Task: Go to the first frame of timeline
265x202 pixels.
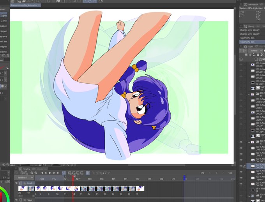Action: [x=42, y=173]
